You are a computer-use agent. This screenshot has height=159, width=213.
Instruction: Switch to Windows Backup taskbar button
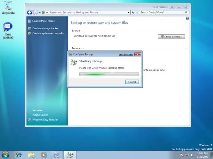[x=70, y=155]
